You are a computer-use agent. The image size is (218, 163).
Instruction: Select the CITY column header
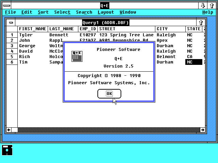click(170, 29)
